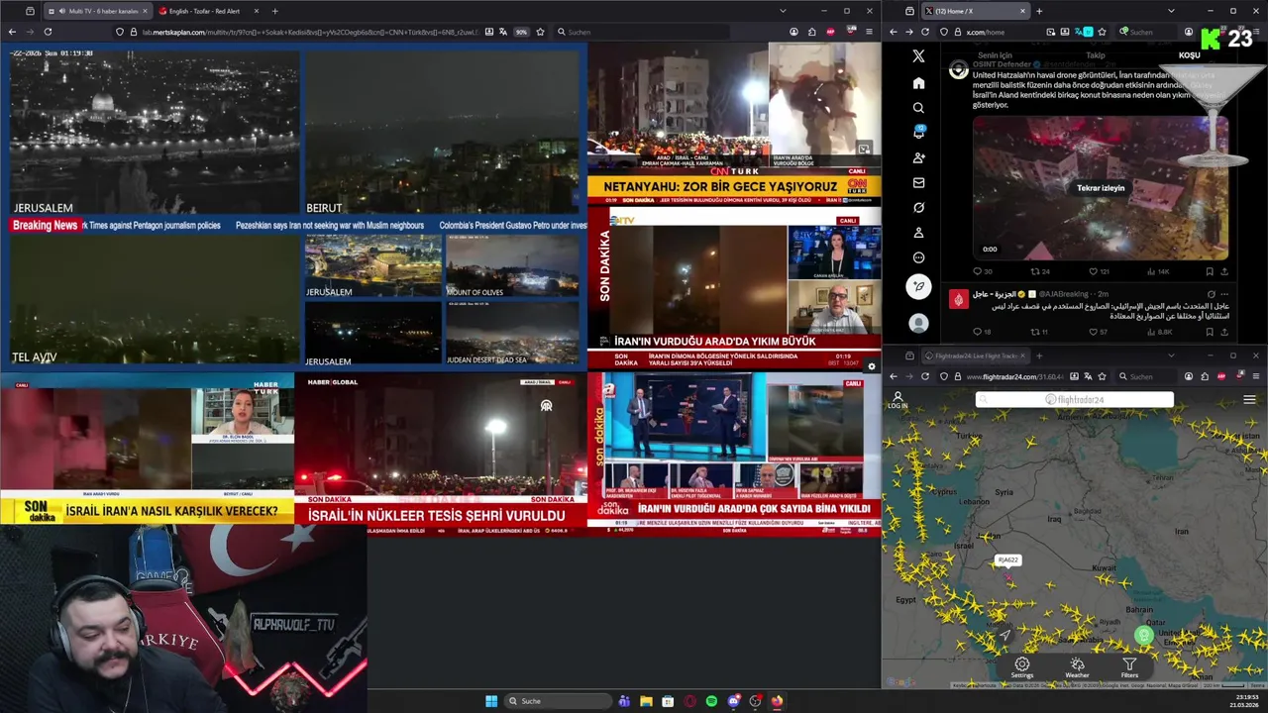
Task: Open tab list dropdown in Multi TV window
Action: point(783,11)
